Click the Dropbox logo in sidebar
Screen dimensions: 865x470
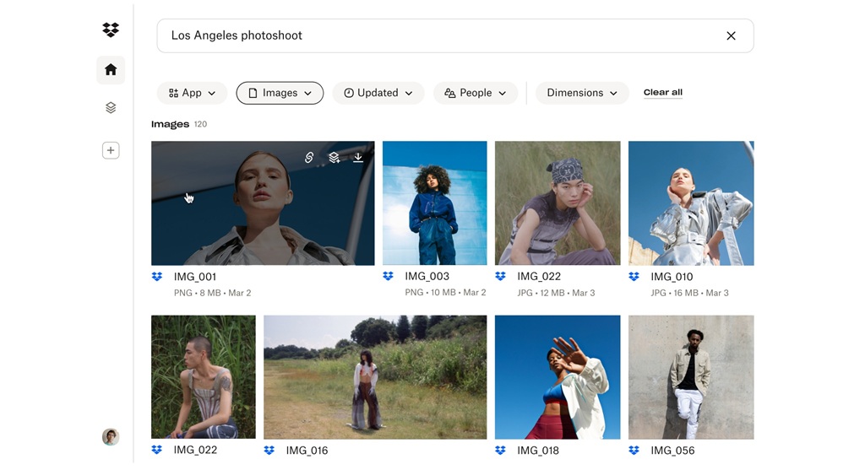(x=111, y=30)
